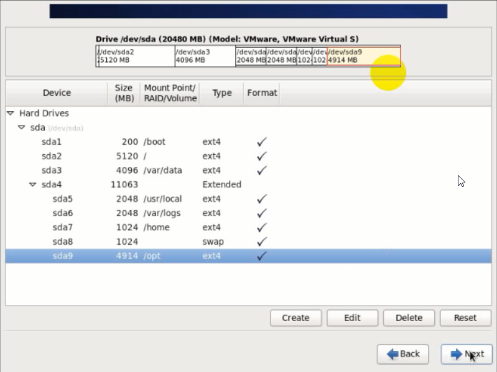Toggle format checkmark for sda7
Image resolution: width=497 pixels, height=372 pixels.
pos(261,227)
